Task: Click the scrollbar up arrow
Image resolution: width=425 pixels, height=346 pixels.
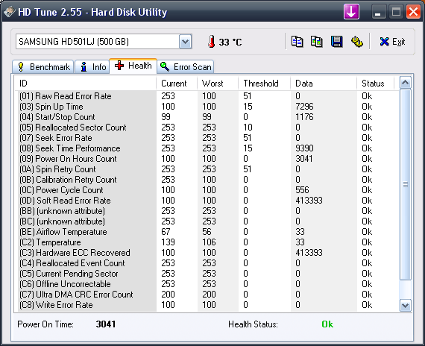Action: 406,83
